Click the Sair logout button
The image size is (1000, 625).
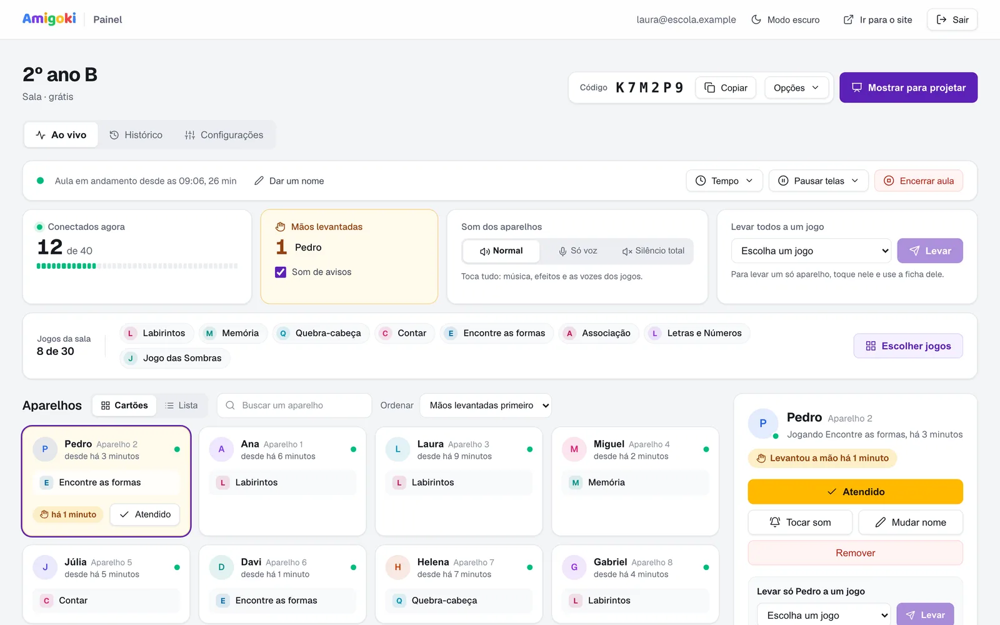pyautogui.click(x=952, y=19)
